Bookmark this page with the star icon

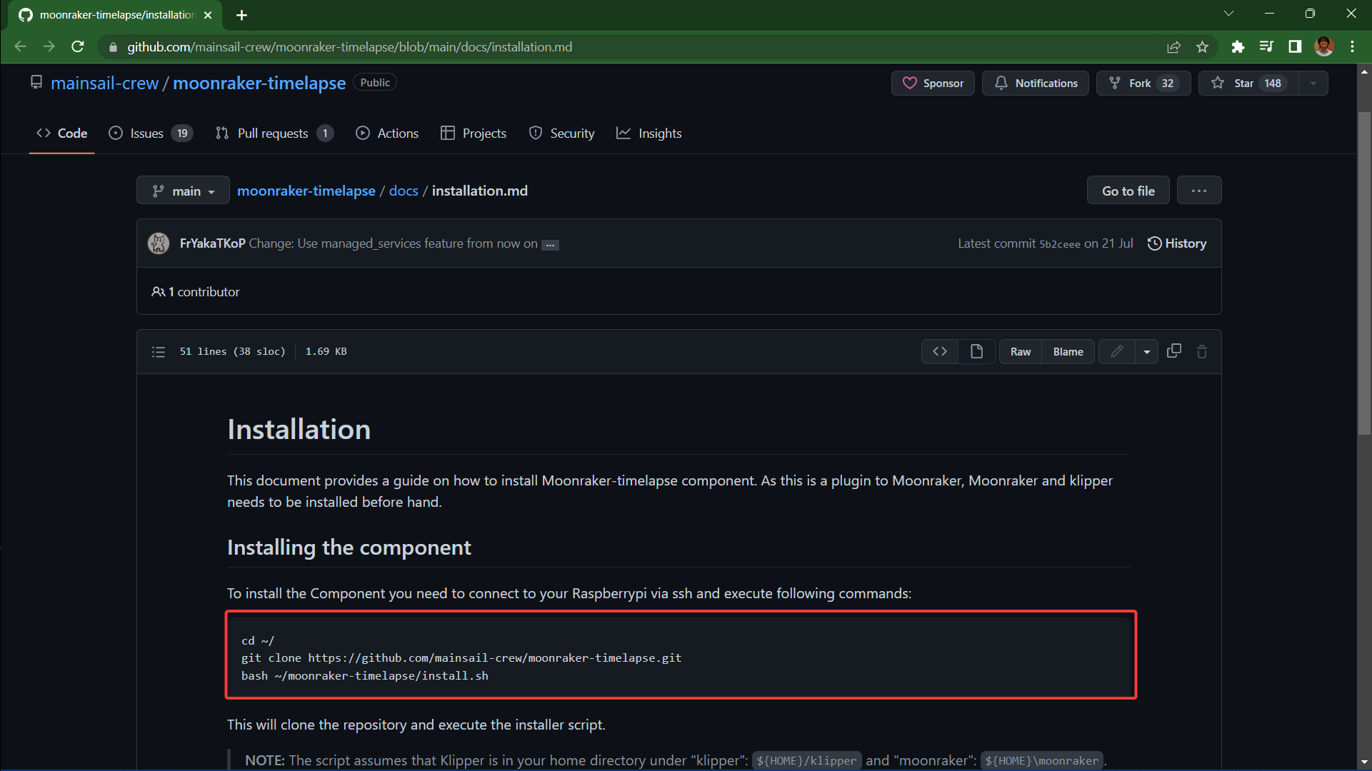1202,46
